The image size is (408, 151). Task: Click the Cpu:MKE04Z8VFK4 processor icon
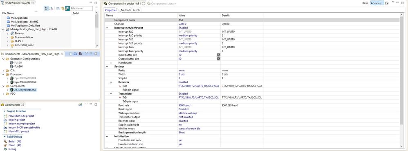[x=11, y=78]
